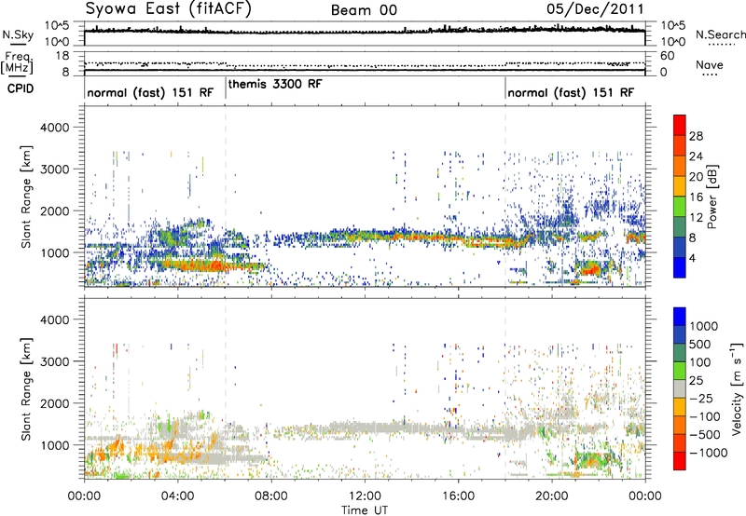Click the gray segment of the velocity colorbar
This screenshot has height=516, width=746.
[x=680, y=389]
